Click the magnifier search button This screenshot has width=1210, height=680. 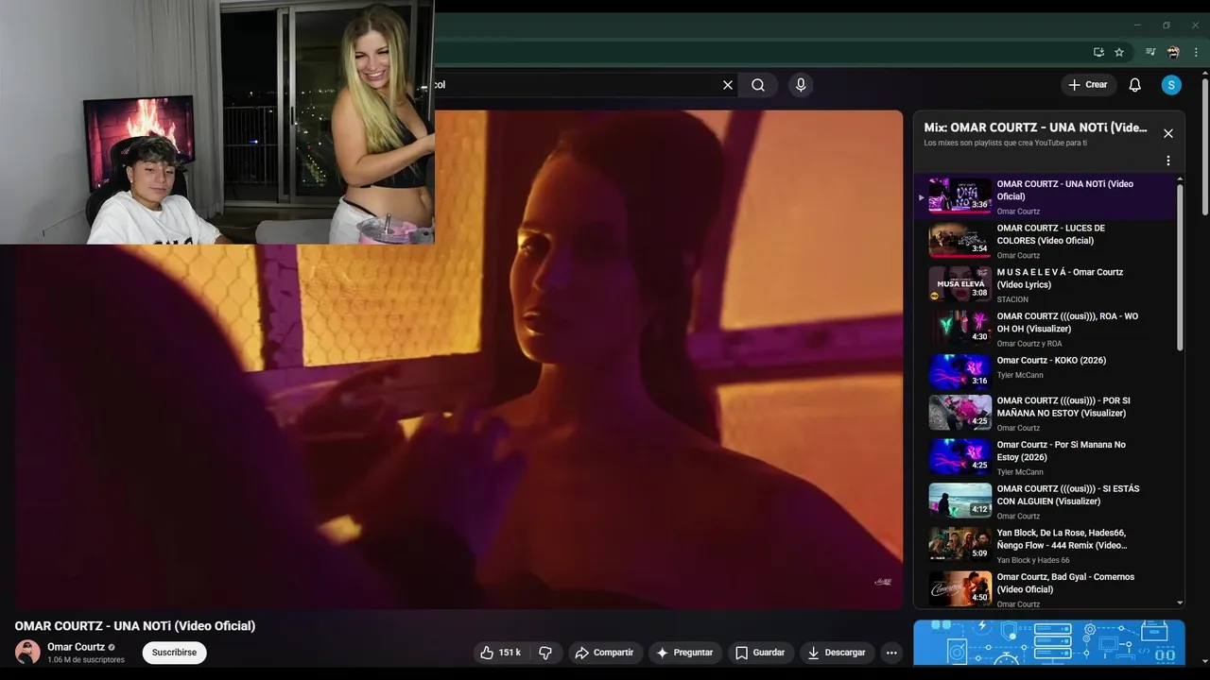758,85
